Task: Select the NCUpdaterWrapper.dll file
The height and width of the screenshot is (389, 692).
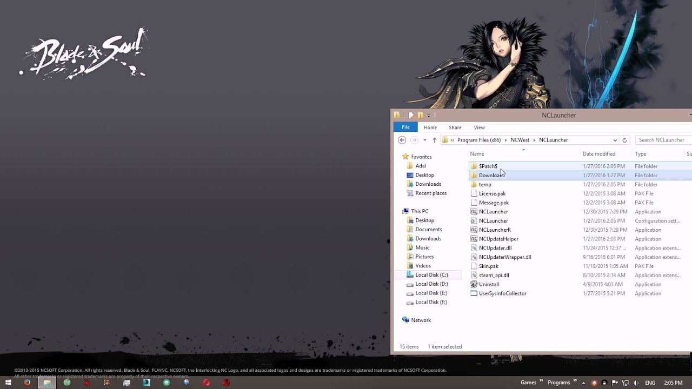Action: click(x=505, y=257)
